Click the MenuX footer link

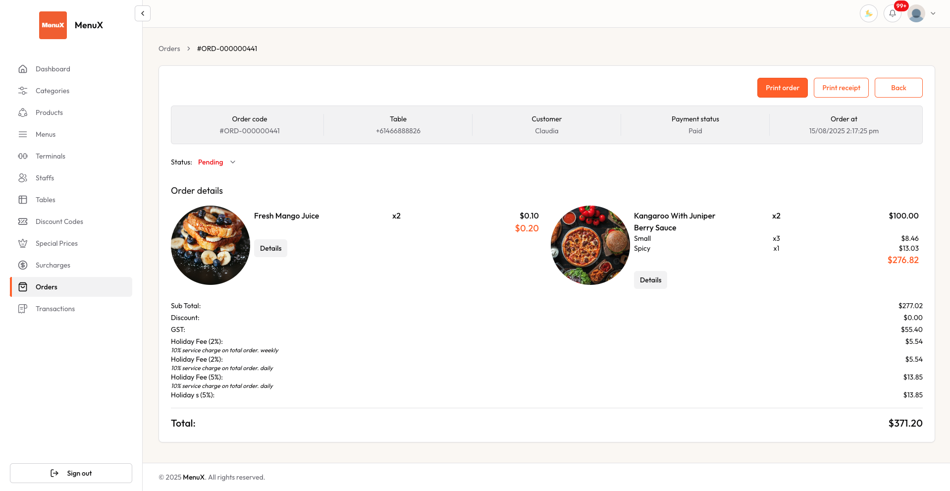[194, 477]
